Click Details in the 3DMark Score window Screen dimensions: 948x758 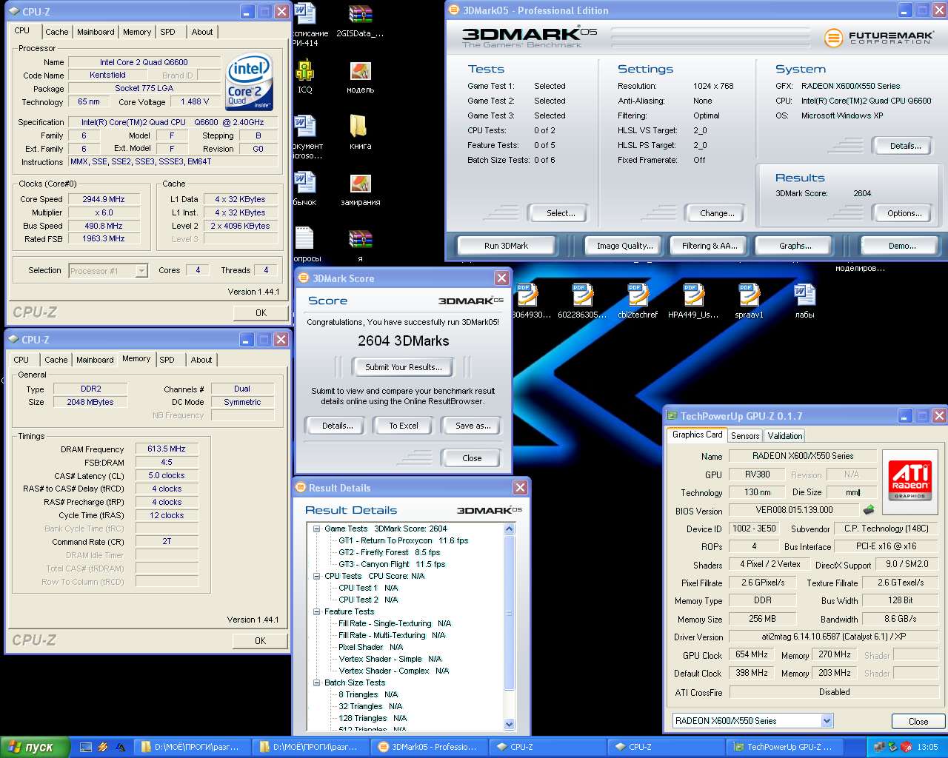(x=337, y=426)
